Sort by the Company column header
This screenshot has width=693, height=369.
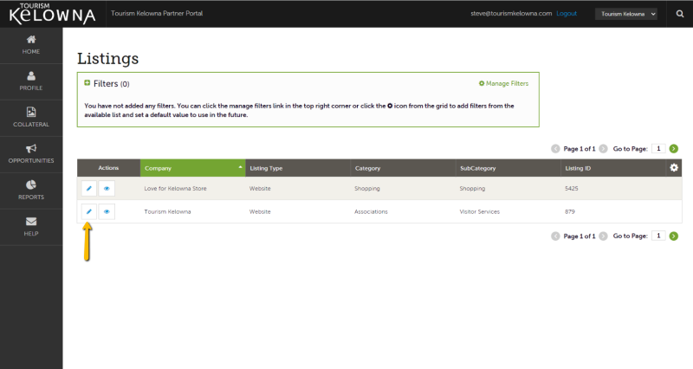(x=192, y=168)
